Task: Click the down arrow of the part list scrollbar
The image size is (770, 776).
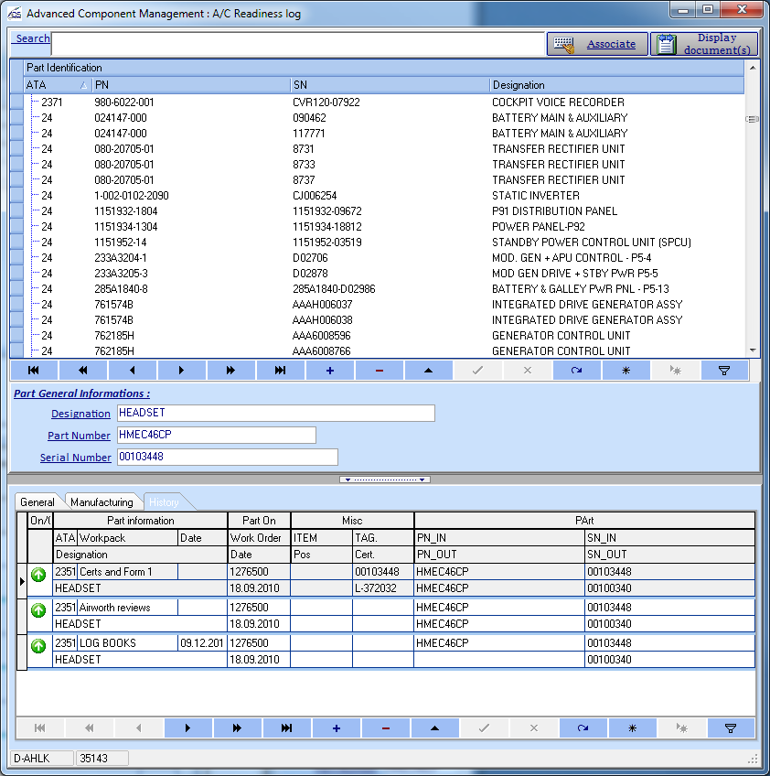Action: coord(752,350)
